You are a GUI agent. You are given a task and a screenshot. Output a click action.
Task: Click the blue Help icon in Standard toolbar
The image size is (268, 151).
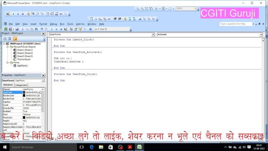pyautogui.click(x=90, y=29)
